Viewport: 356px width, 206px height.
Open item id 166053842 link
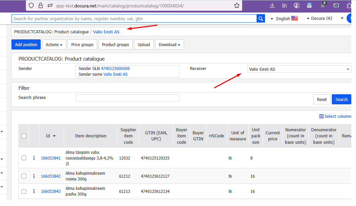tap(51, 176)
